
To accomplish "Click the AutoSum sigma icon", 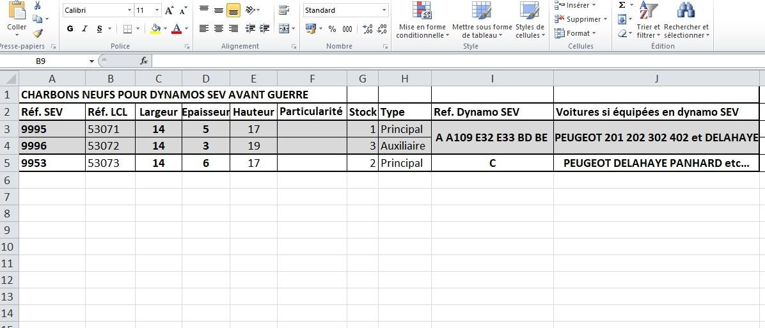I will 622,5.
